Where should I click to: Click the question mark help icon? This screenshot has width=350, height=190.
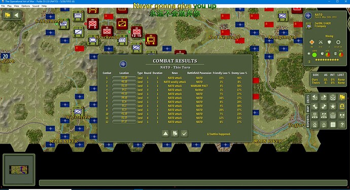(342, 125)
